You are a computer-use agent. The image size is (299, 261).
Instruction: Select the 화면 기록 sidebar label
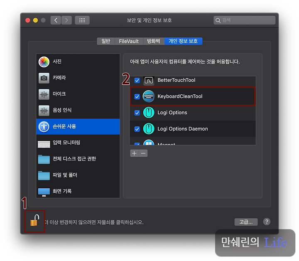[x=62, y=191]
